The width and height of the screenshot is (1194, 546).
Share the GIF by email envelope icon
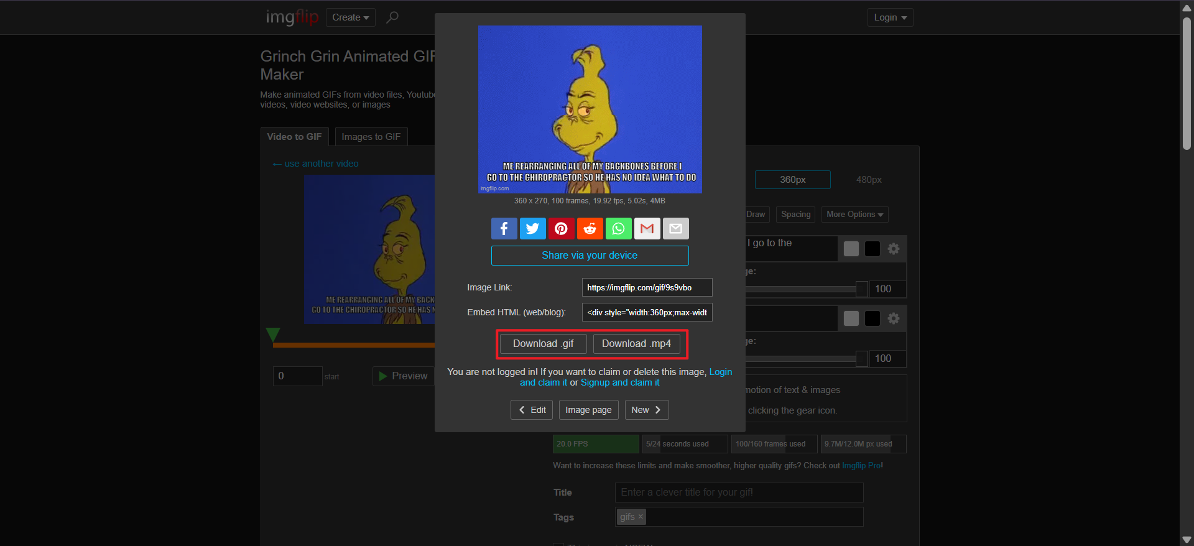pyautogui.click(x=676, y=228)
